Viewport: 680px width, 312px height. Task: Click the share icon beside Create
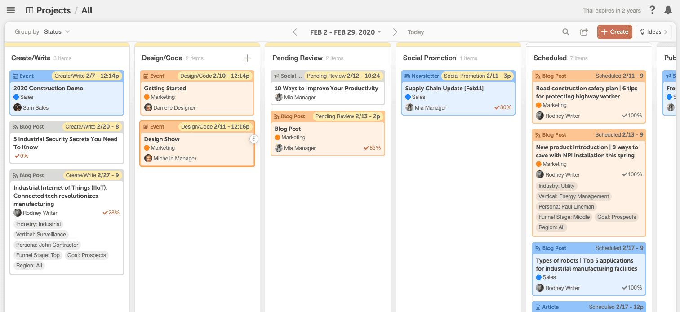pyautogui.click(x=584, y=32)
